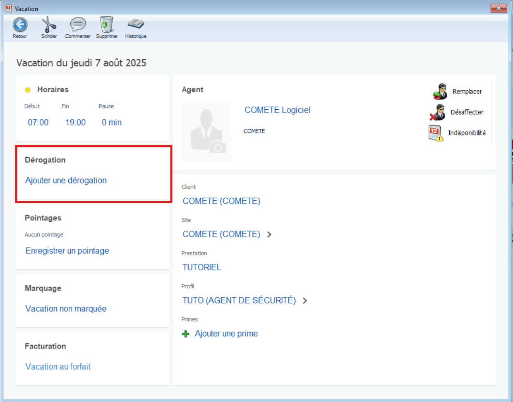The height and width of the screenshot is (402, 513).
Task: Click the Ajouter une dérogation link
Action: click(x=66, y=181)
